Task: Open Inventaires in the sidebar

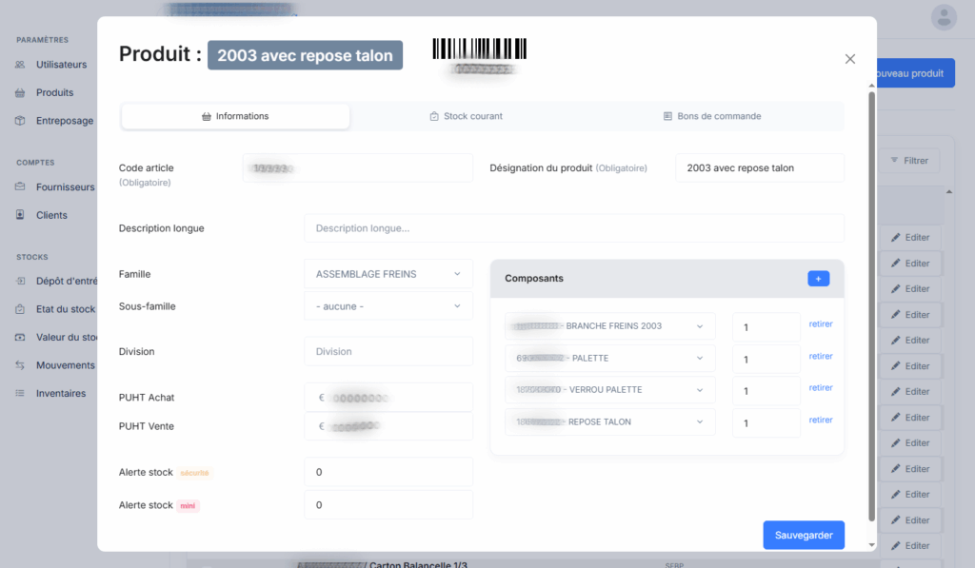Action: (x=61, y=393)
